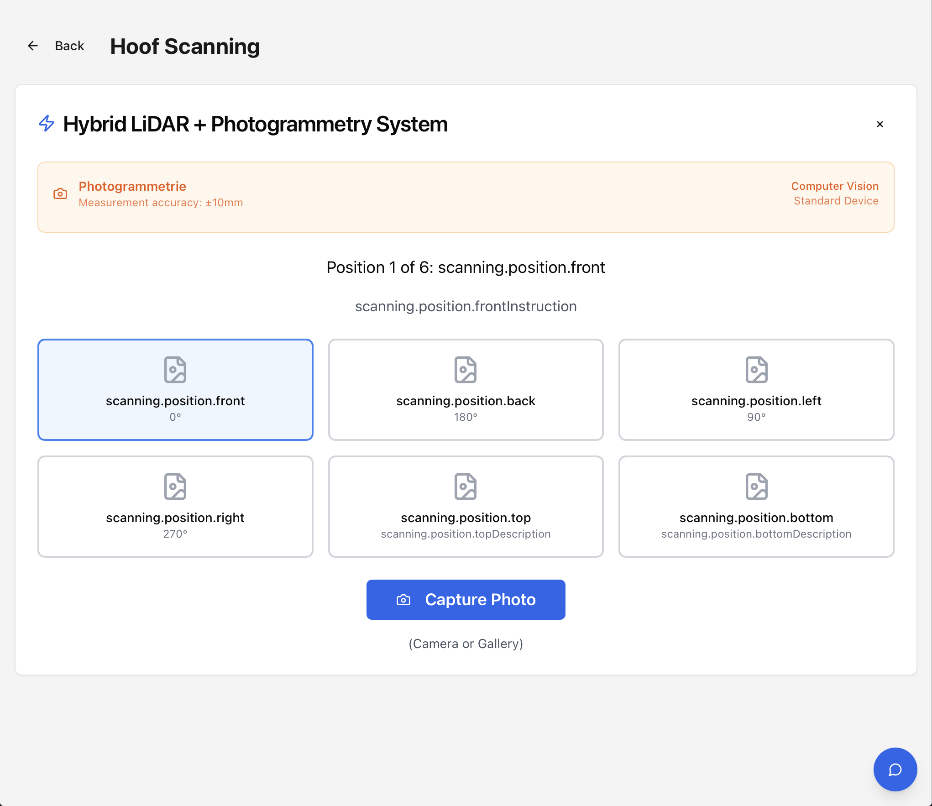932x806 pixels.
Task: Select the scanning.position.left card
Action: coord(756,402)
